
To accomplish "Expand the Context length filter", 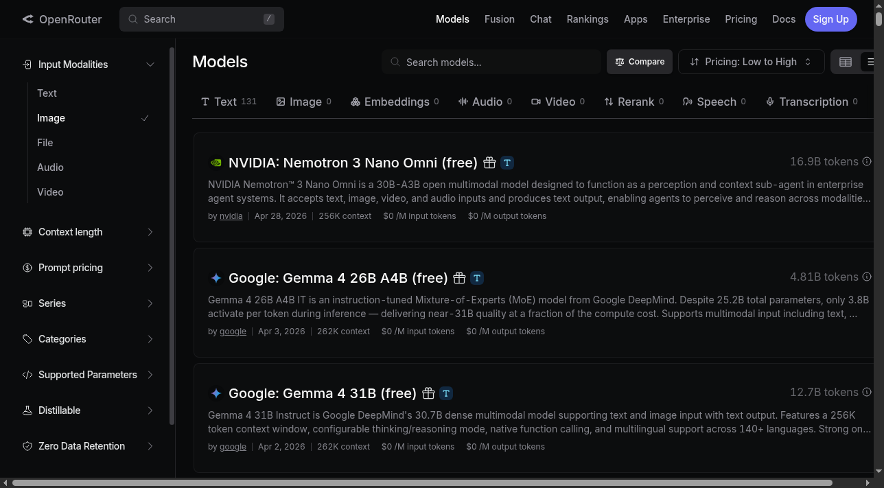I will click(x=89, y=232).
